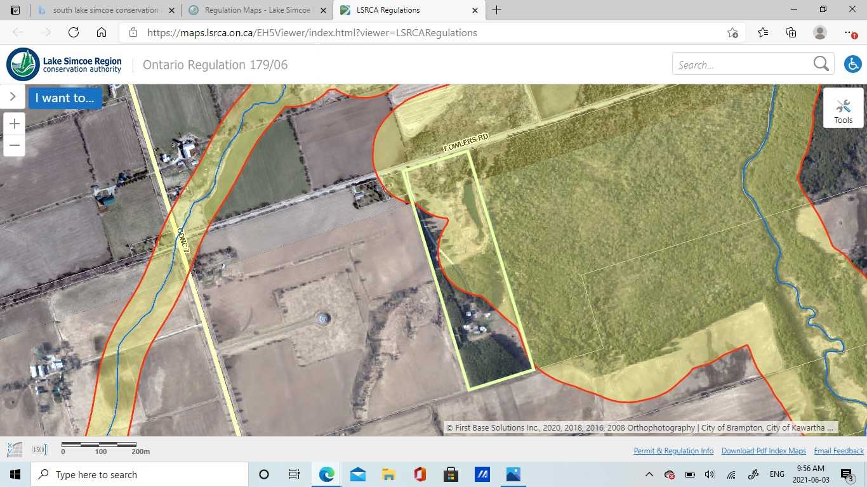Screen dimensions: 867x487
Task: Open the browser profile icon
Action: coord(820,32)
